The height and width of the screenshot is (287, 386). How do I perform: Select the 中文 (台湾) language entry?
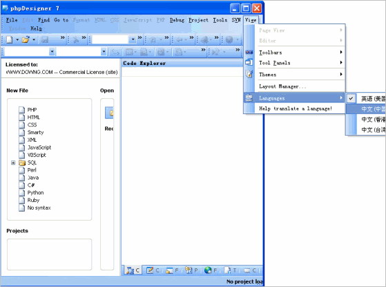point(366,130)
